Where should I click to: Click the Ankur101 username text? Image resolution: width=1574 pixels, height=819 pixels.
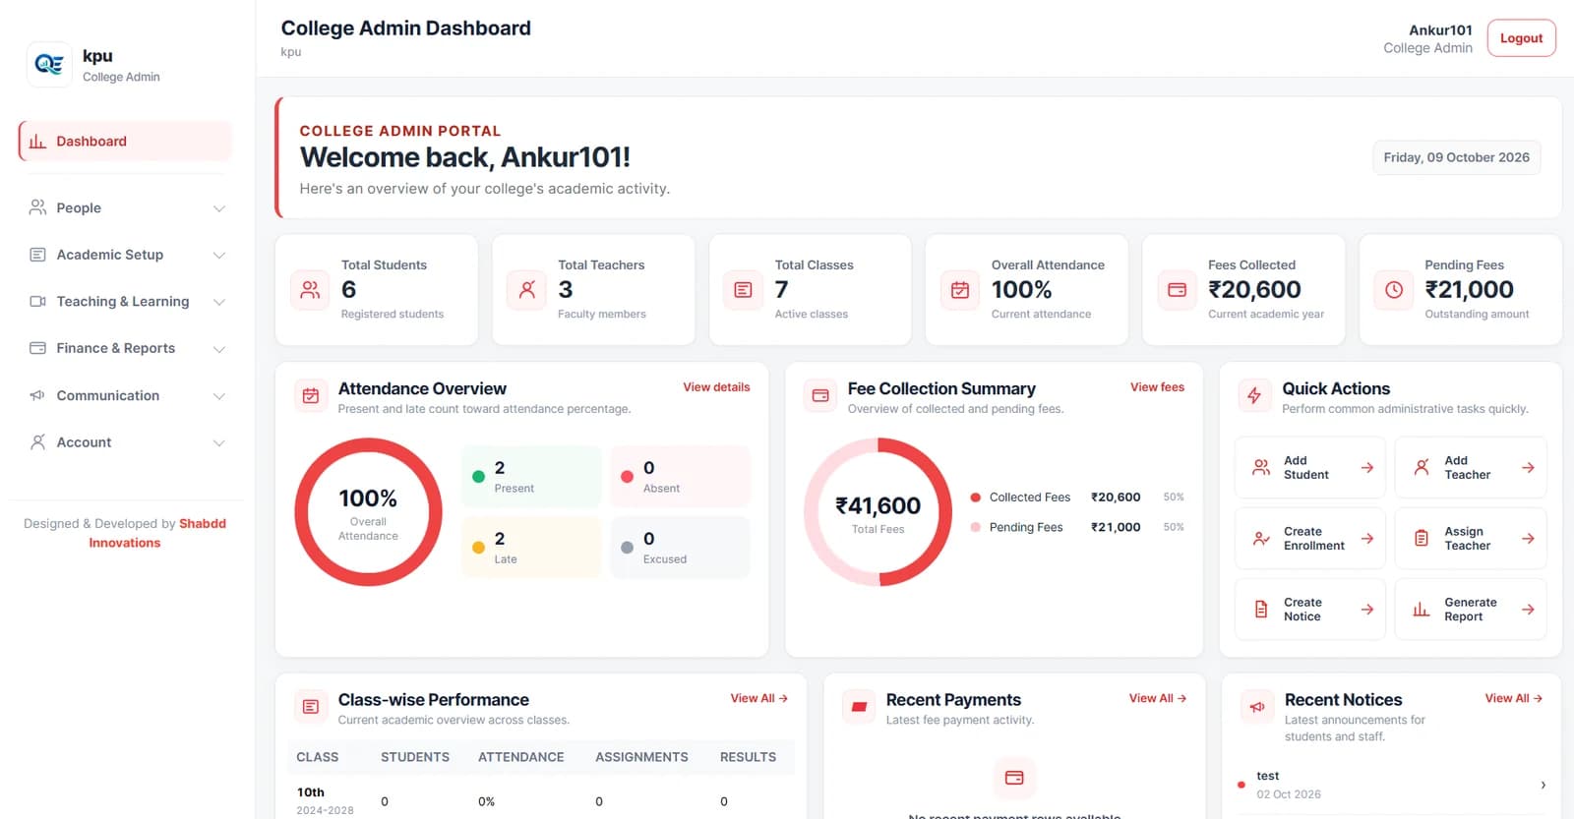pyautogui.click(x=1440, y=30)
